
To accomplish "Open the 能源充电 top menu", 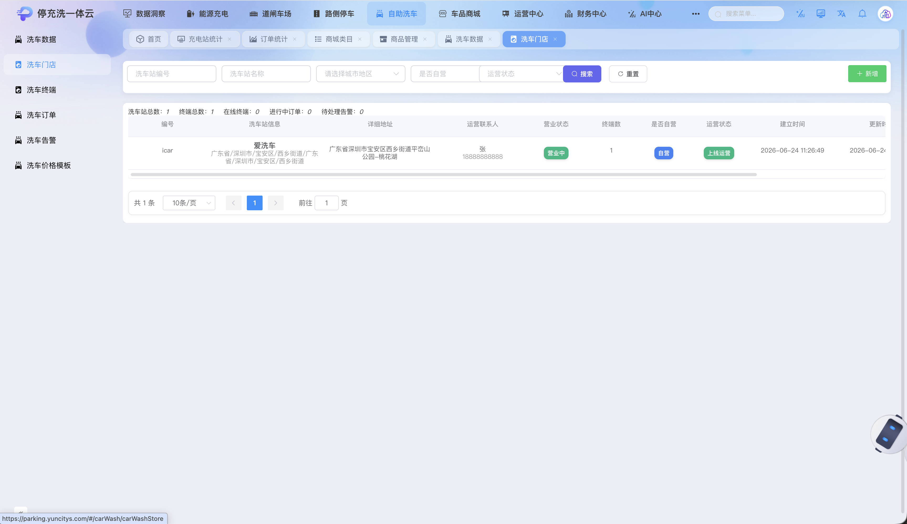I will (x=207, y=14).
